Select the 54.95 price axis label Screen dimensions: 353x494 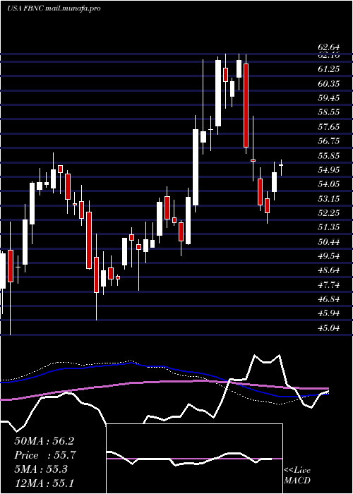(x=329, y=170)
